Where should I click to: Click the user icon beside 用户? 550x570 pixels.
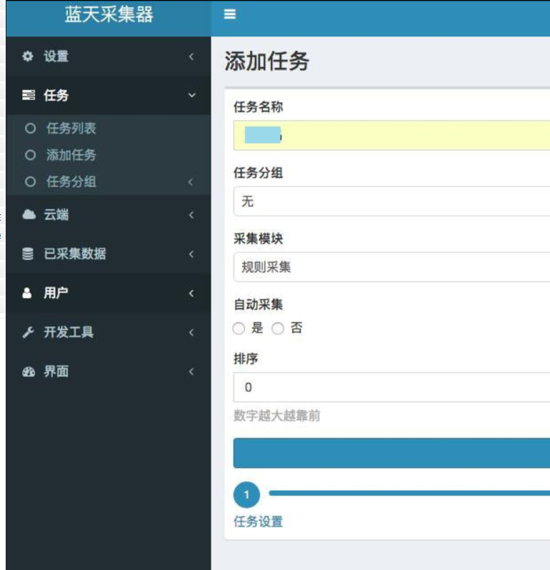point(28,294)
